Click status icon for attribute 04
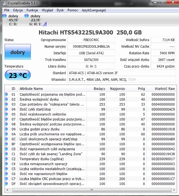 [6, 109]
